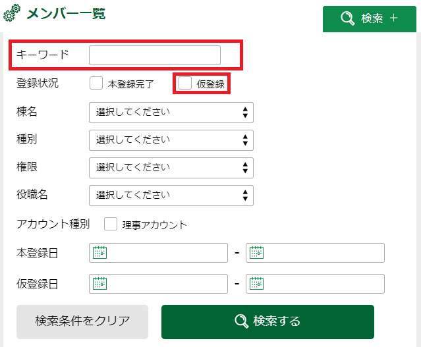This screenshot has height=347, width=421.
Task: Click plus icon on the 検索 panel toggle
Action: point(394,18)
